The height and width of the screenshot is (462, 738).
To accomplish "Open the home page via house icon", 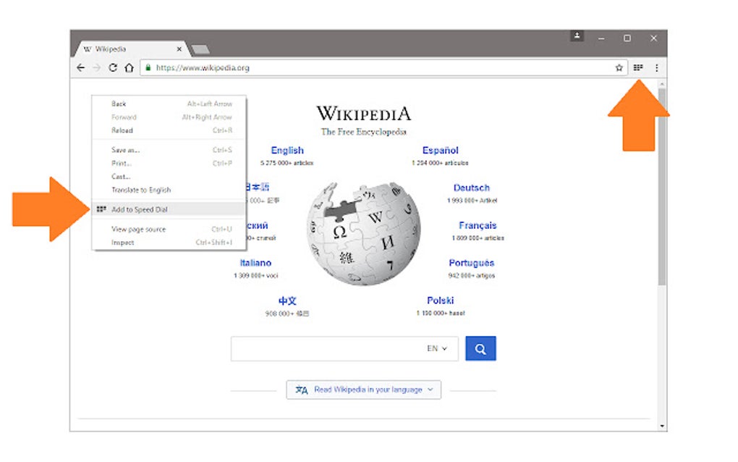I will [x=129, y=68].
